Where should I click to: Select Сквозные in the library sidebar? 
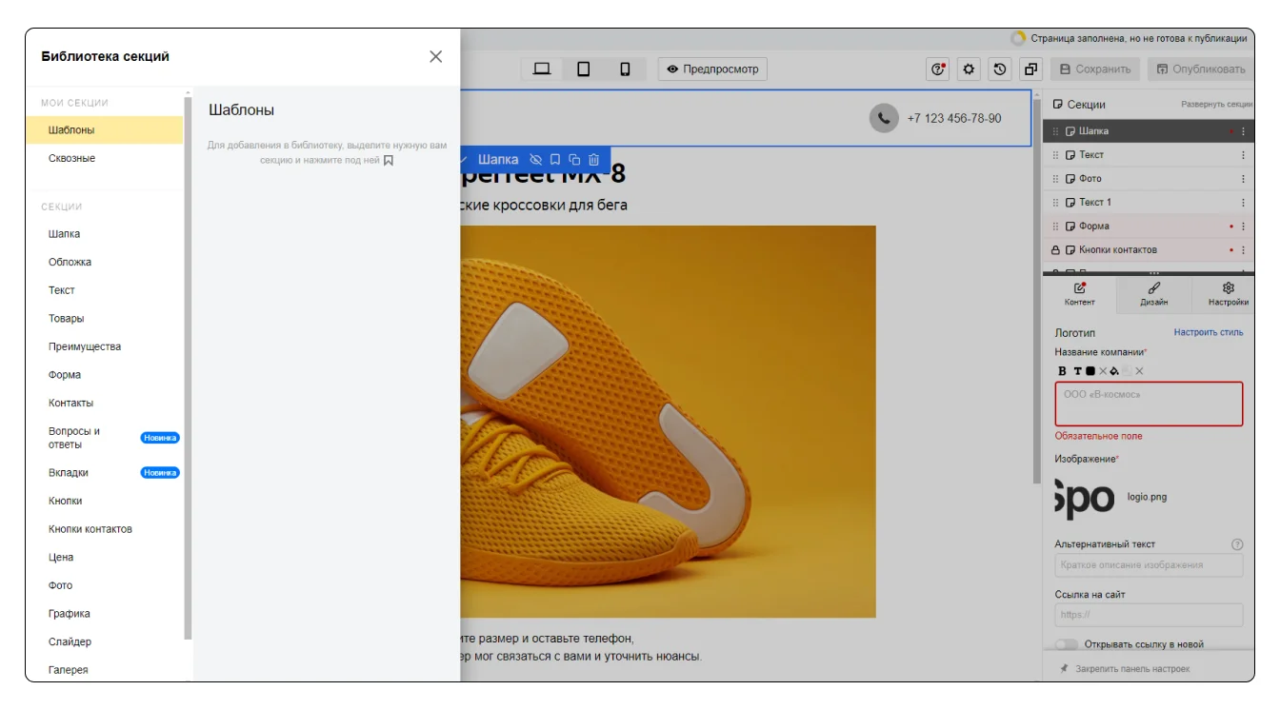pyautogui.click(x=72, y=159)
